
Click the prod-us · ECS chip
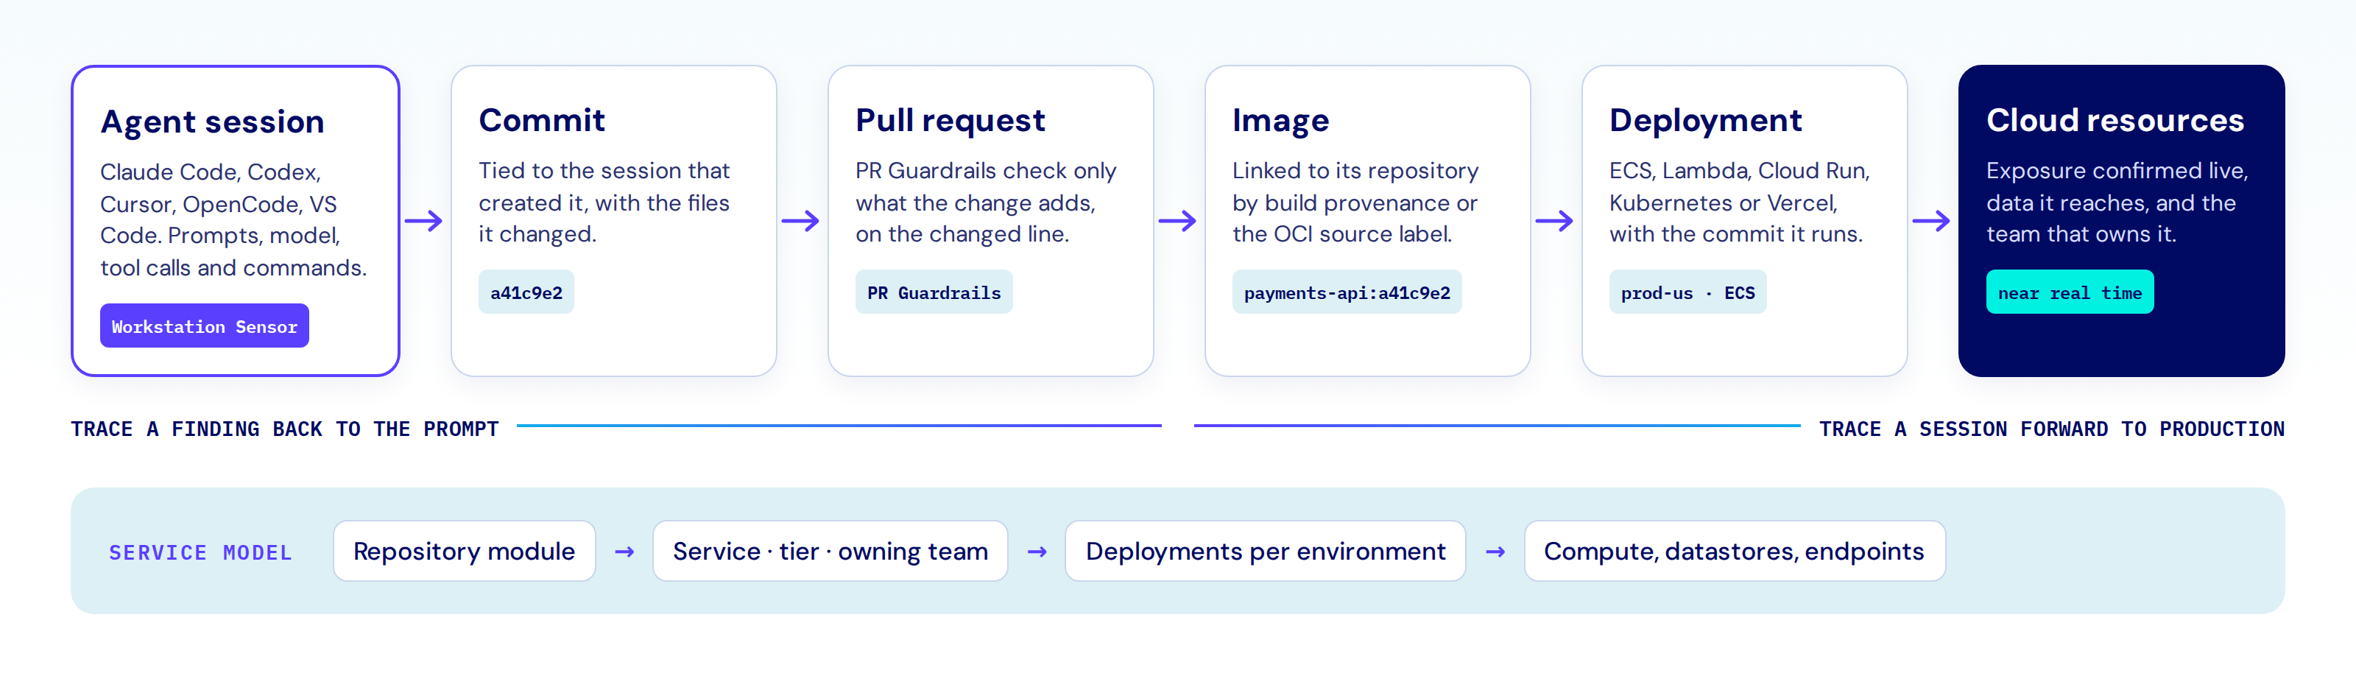[x=1687, y=292]
